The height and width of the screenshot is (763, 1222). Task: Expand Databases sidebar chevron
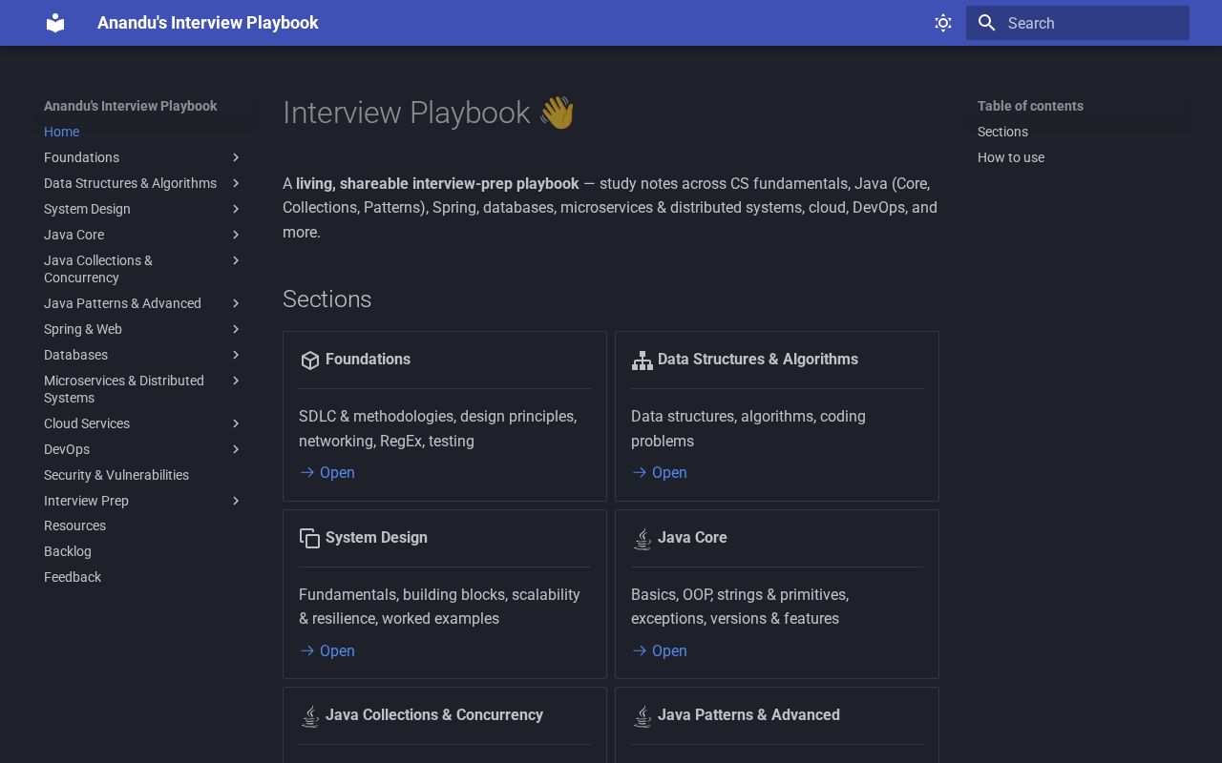236,355
